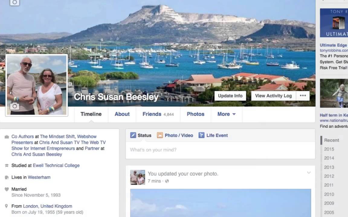The height and width of the screenshot is (217, 348).
Task: Follow the Westerham location link
Action: (x=39, y=177)
